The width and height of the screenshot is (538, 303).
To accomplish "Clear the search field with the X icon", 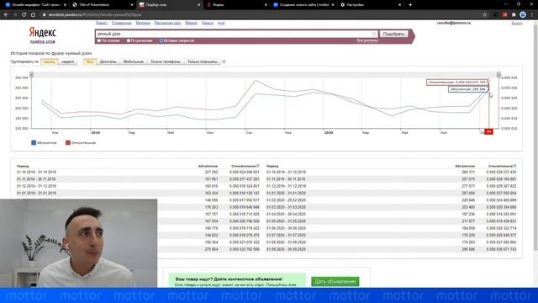I will 374,34.
